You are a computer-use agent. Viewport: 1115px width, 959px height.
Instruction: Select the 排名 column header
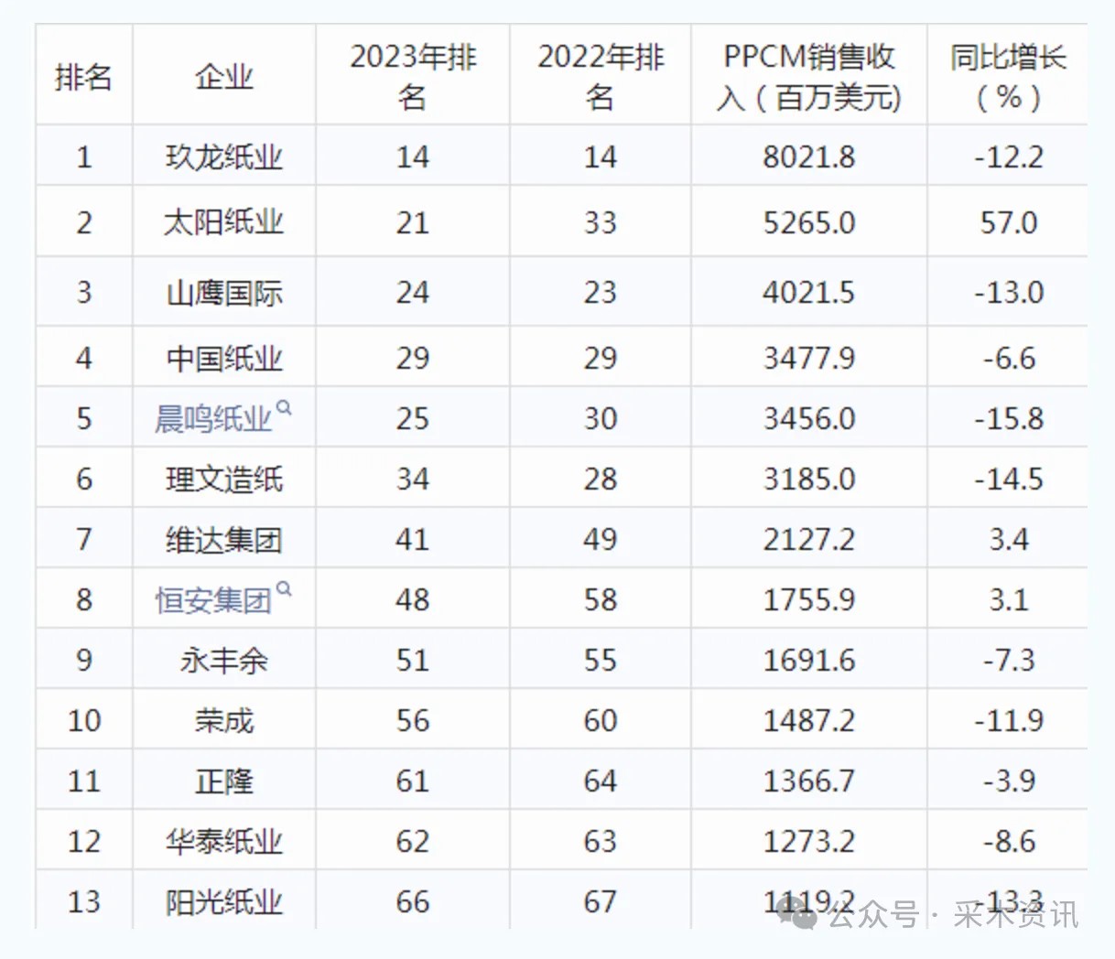(82, 75)
